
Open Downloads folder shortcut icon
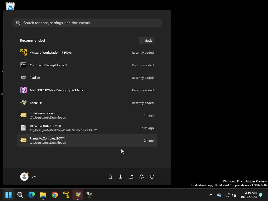pyautogui.click(x=120, y=177)
